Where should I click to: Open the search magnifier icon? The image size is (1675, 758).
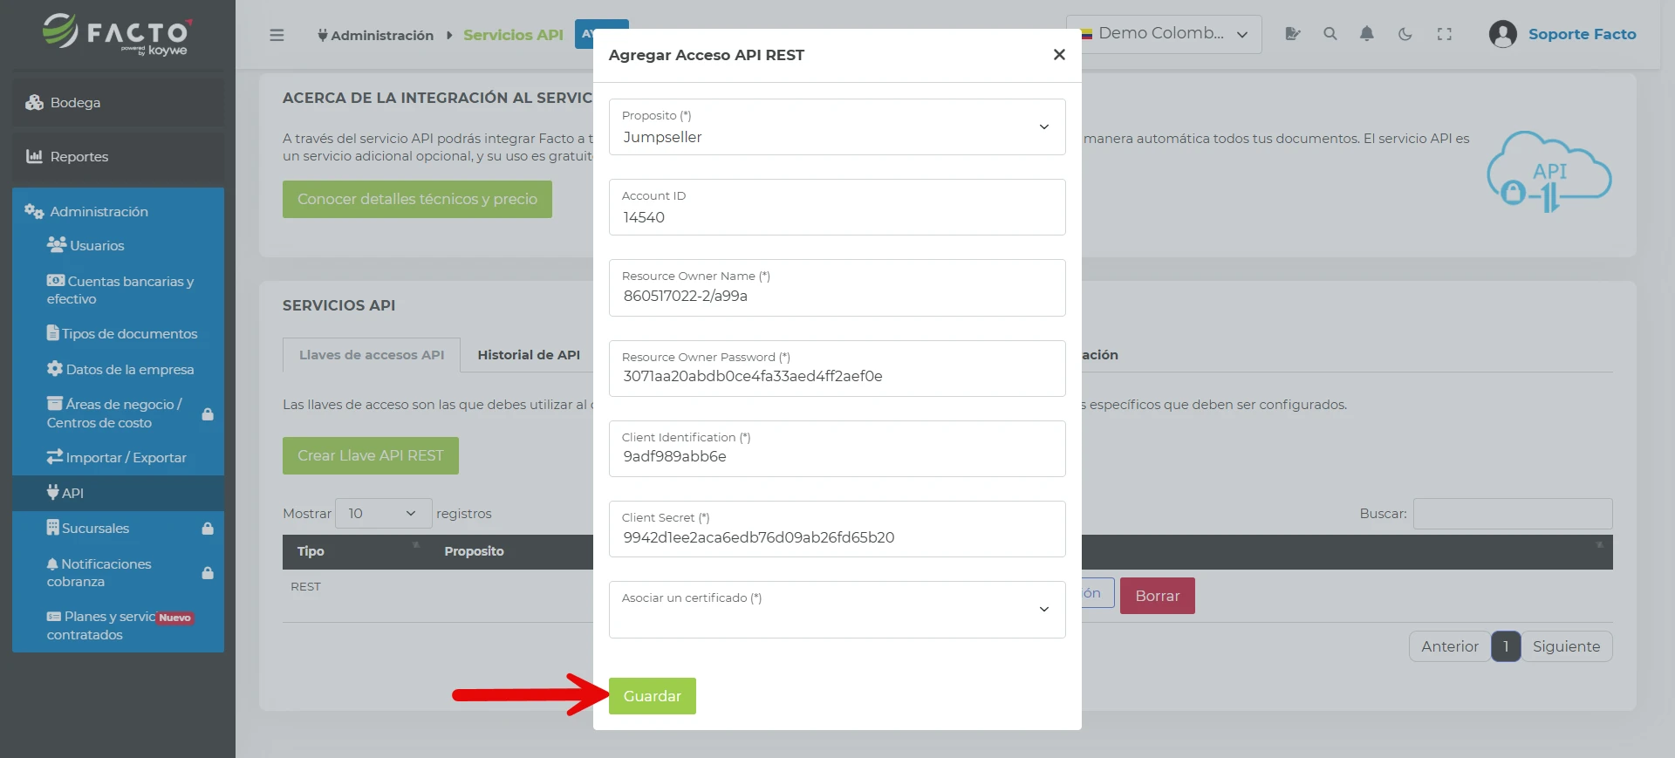tap(1330, 34)
